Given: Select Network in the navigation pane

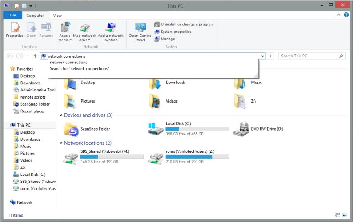Looking at the screenshot, I should tap(24, 202).
